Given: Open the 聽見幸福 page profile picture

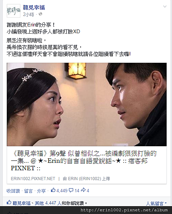Looking at the screenshot, I should [x=14, y=11].
